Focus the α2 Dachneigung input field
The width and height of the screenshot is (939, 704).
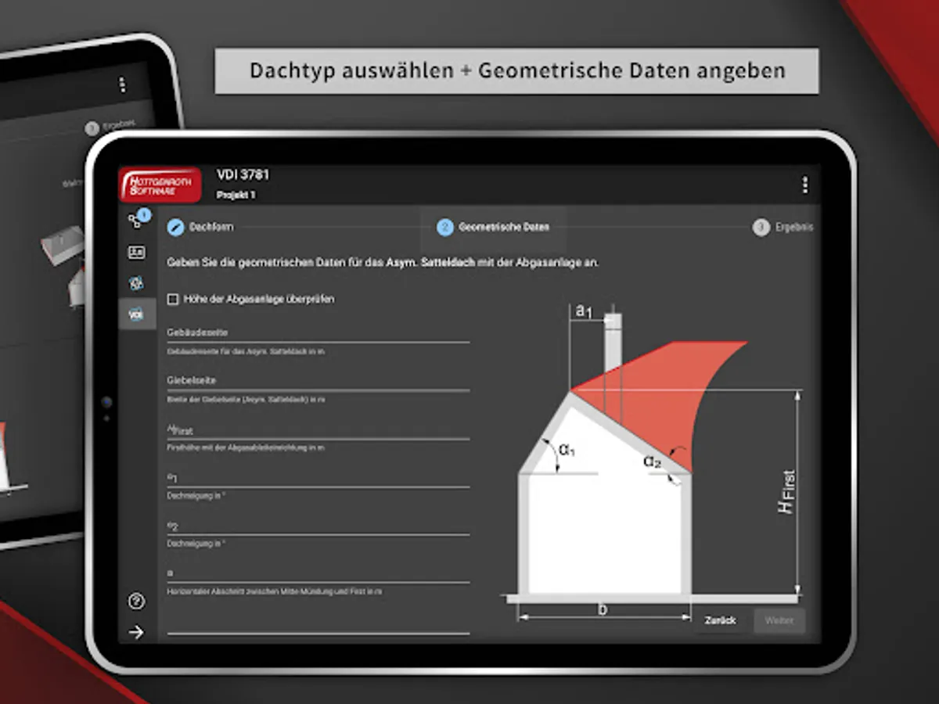point(318,526)
